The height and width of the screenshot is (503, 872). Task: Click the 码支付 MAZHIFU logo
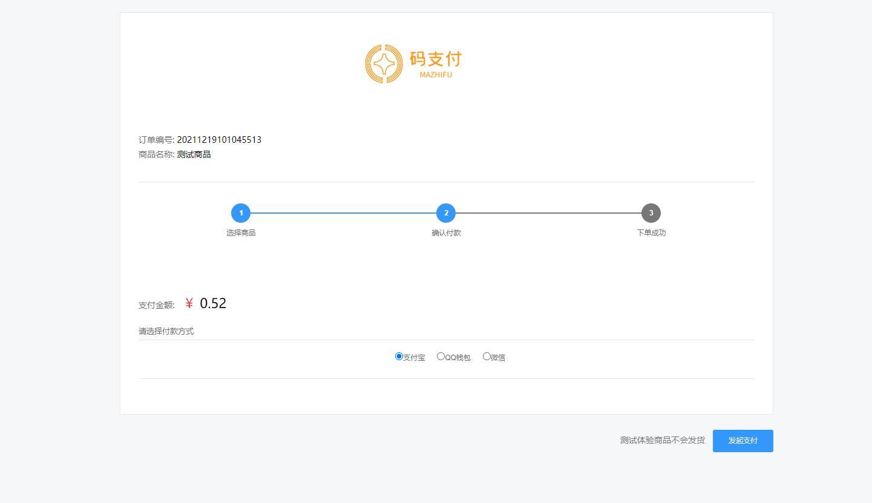coord(414,64)
